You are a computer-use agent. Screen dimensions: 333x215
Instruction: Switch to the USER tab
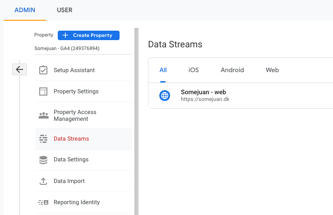pos(65,10)
